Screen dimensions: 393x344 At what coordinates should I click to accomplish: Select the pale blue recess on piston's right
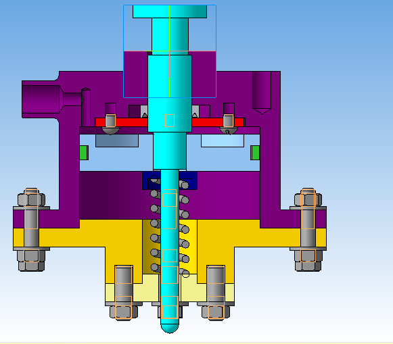[x=223, y=141]
